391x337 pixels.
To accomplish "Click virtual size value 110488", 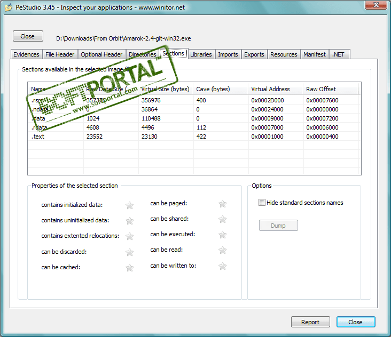I will 151,118.
